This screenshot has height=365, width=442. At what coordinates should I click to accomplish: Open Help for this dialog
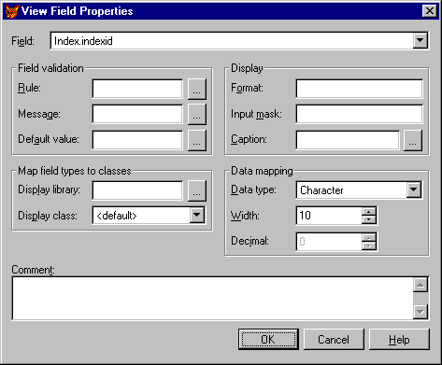tap(399, 340)
